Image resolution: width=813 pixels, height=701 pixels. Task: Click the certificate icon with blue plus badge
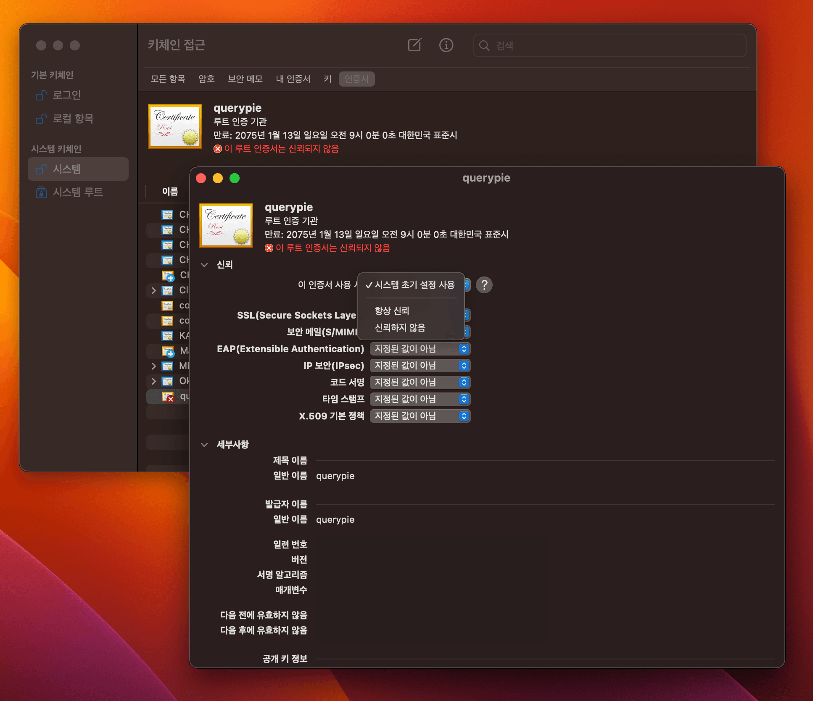(x=167, y=275)
